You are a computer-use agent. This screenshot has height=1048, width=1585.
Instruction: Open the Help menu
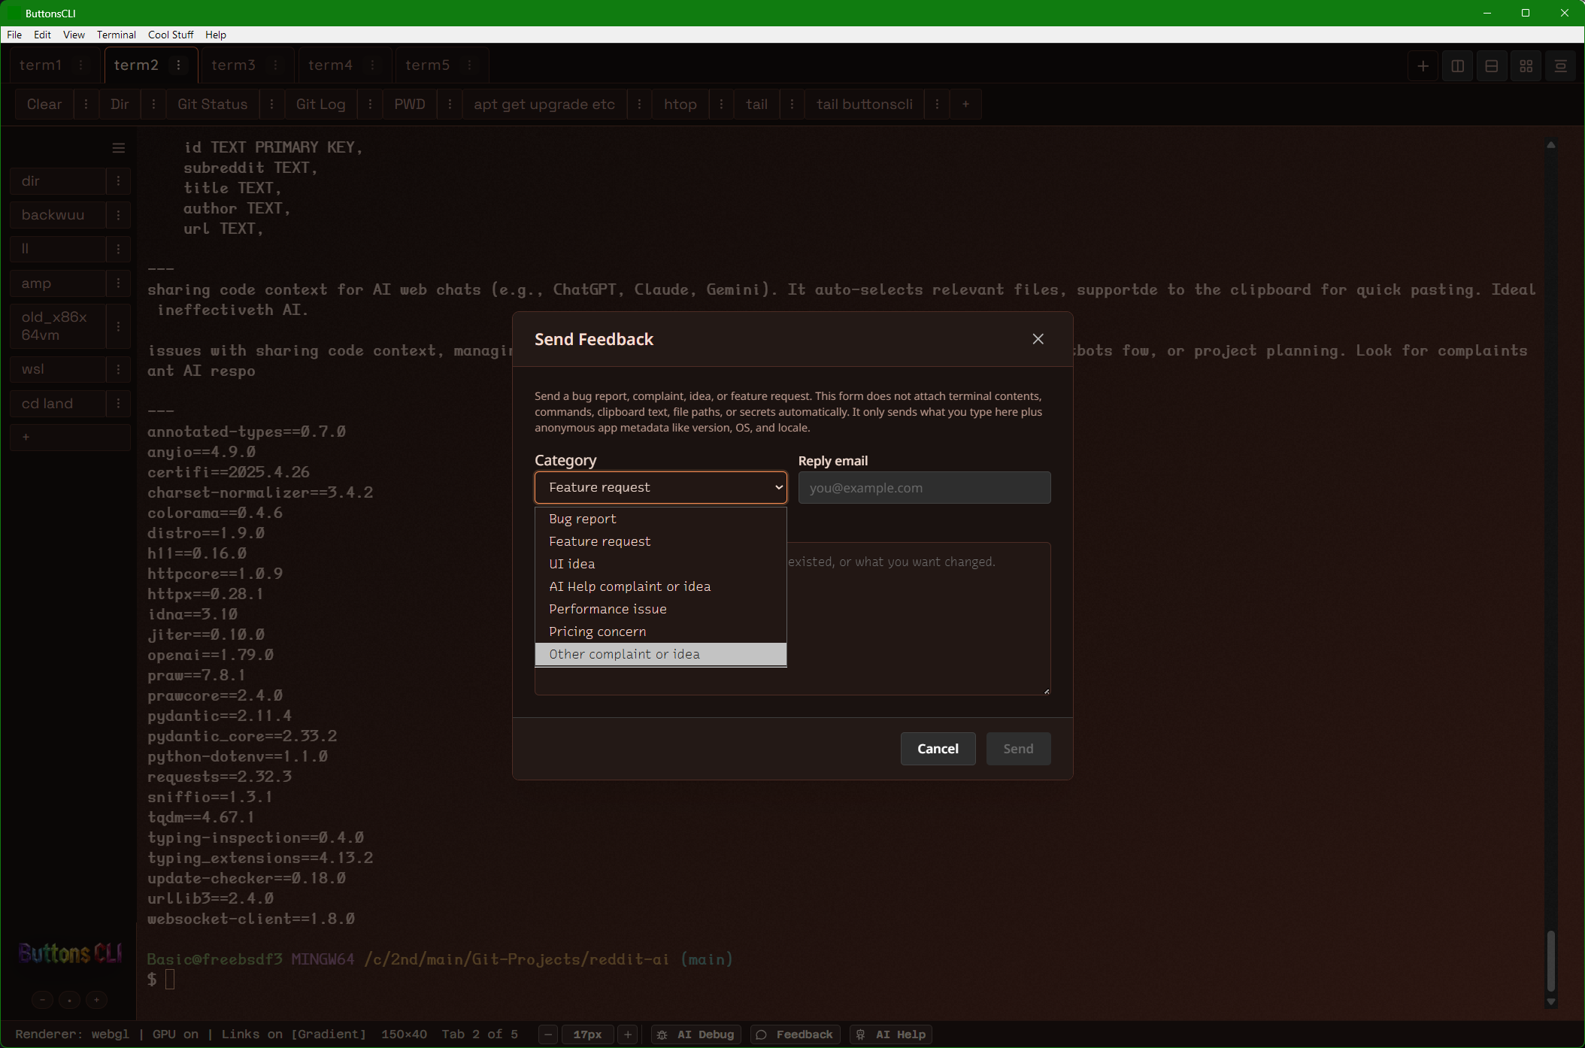coord(216,35)
